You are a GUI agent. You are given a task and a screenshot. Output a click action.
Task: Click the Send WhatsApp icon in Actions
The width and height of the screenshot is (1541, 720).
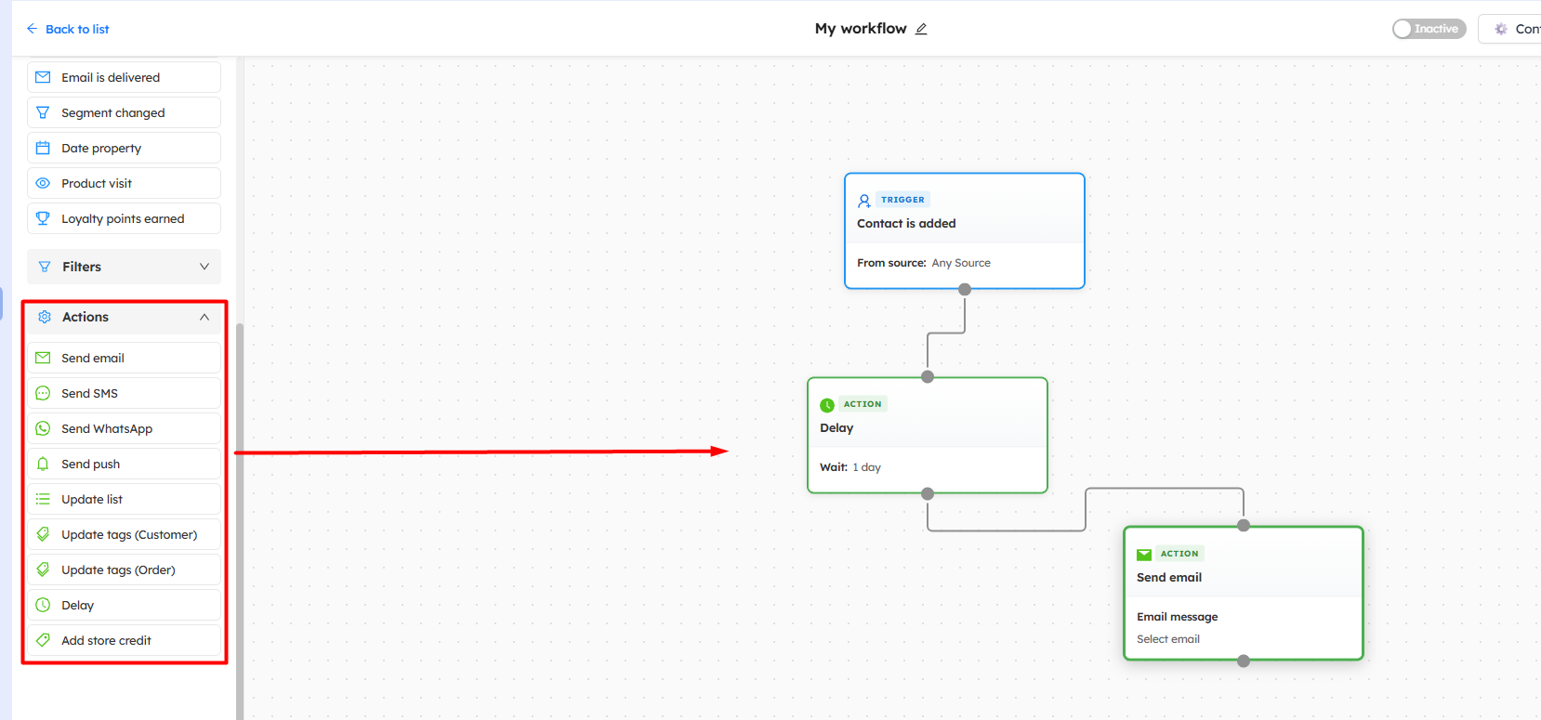pos(43,428)
